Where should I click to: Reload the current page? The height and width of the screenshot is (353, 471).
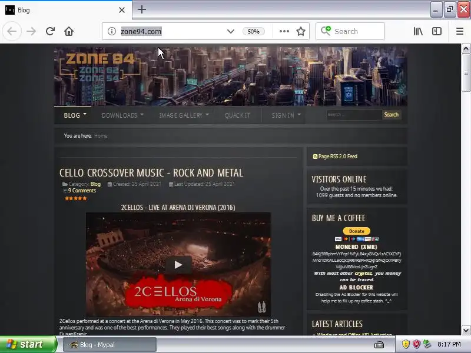point(50,31)
